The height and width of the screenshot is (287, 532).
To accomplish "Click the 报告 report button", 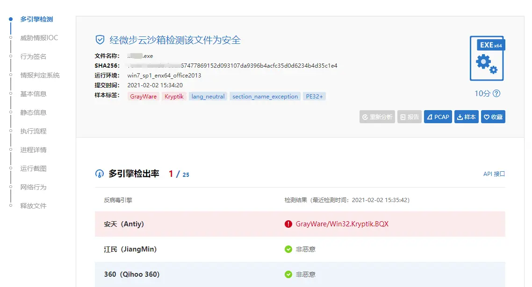I will tap(410, 117).
